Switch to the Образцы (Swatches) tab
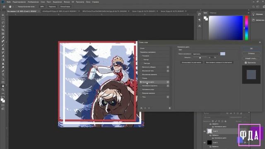The height and width of the screenshot is (149, 265). point(213,13)
